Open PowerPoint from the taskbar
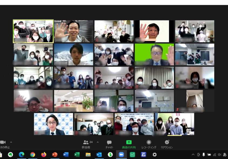The image size is (228, 159). click(x=55, y=154)
